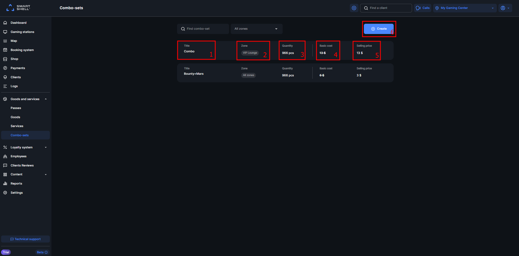Navigate to Shop section

(x=14, y=59)
